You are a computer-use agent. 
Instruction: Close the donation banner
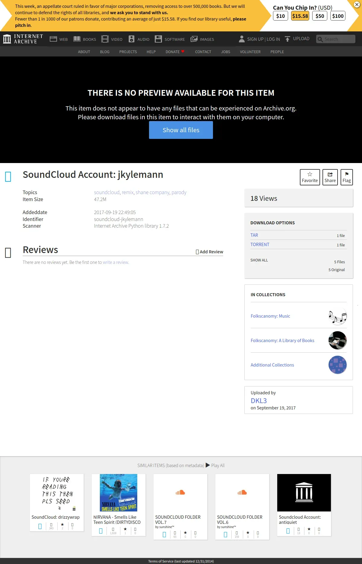pos(357,5)
